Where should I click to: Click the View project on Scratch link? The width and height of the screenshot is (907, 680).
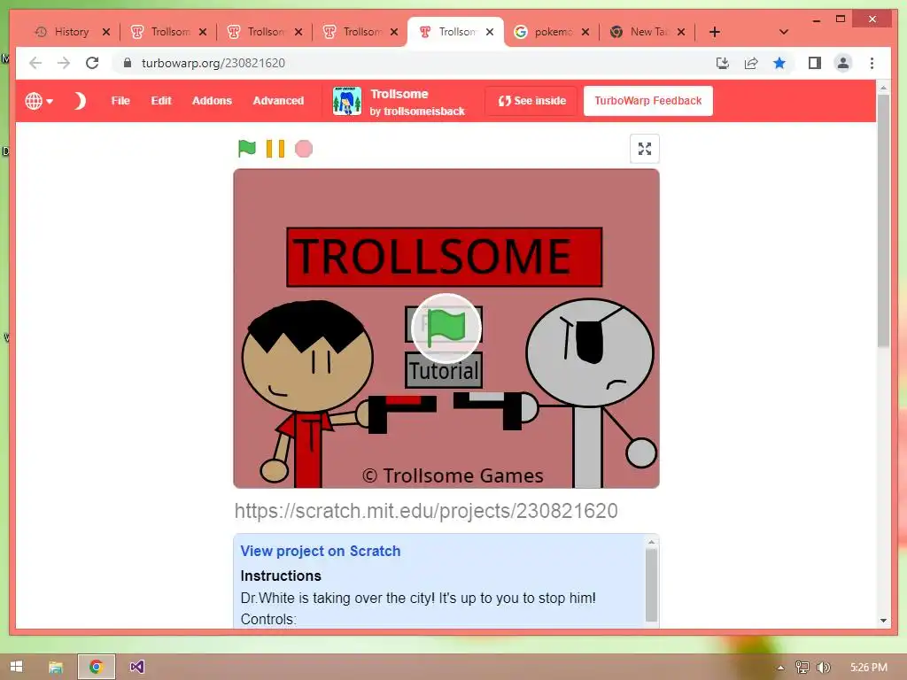(321, 551)
